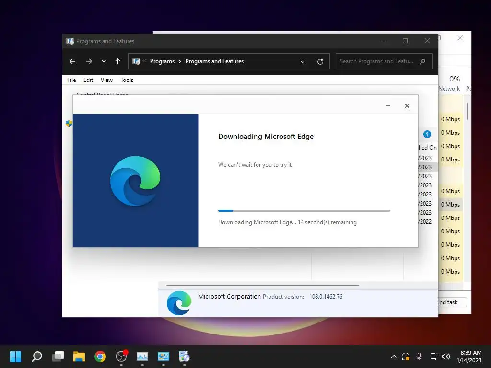Screen dimensions: 491x368
Task: Click the Programs and Features title icon
Action: coord(70,41)
